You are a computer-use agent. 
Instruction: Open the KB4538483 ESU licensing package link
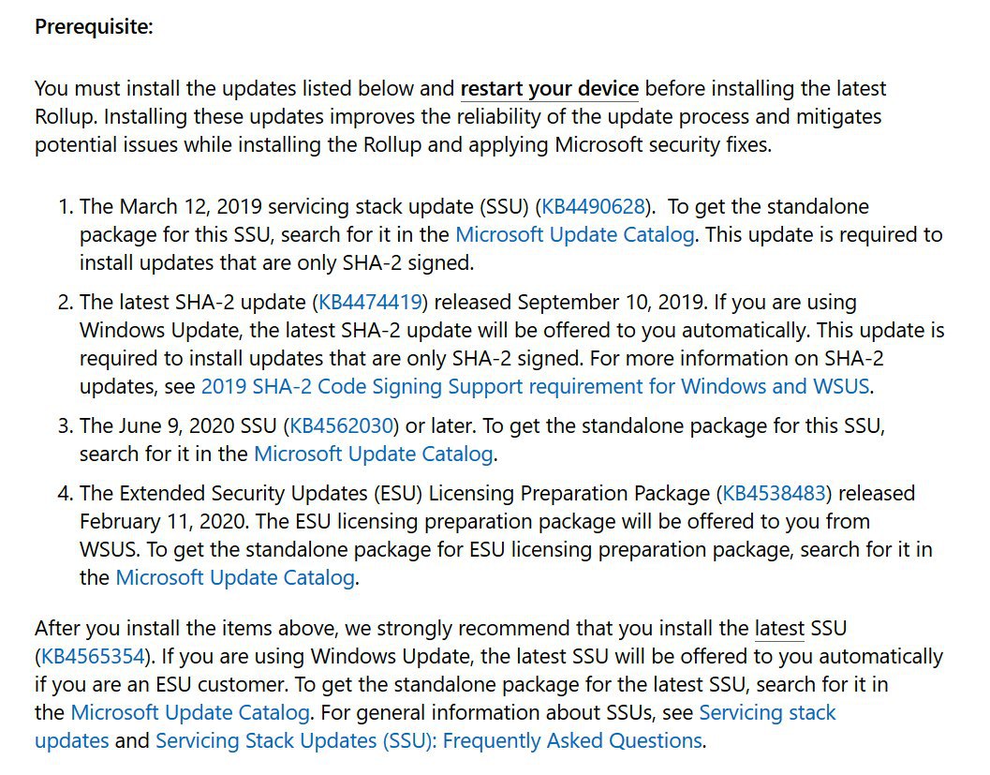[776, 494]
